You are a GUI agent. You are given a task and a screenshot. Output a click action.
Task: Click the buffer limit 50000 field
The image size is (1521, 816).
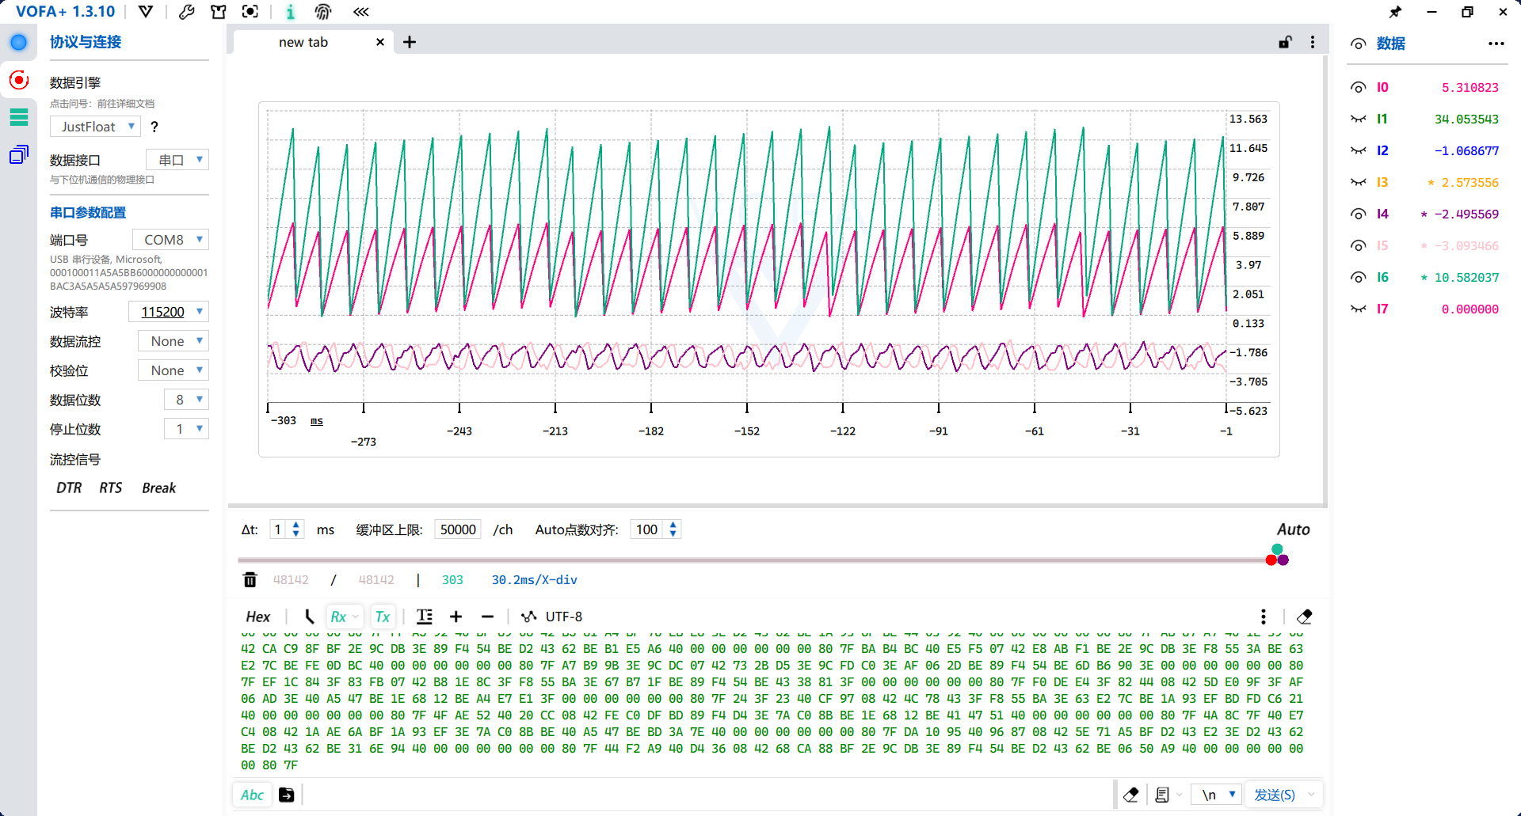458,529
